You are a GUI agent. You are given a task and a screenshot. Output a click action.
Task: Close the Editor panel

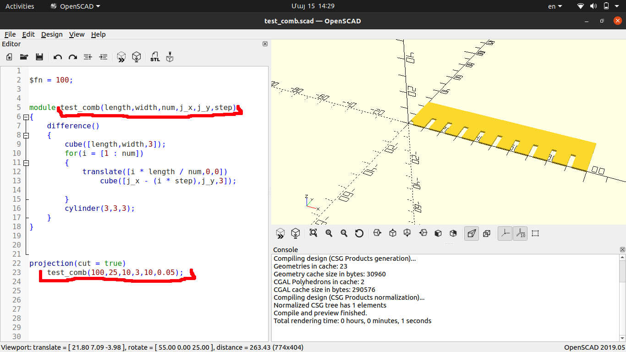265,44
